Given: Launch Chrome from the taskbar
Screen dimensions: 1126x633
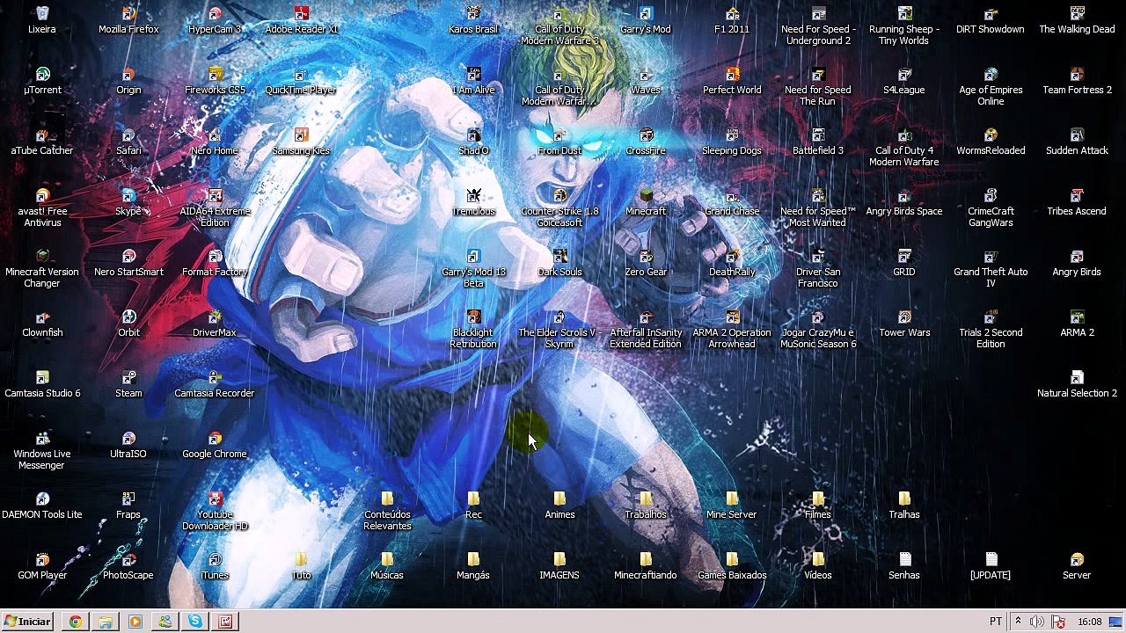Looking at the screenshot, I should 76,622.
